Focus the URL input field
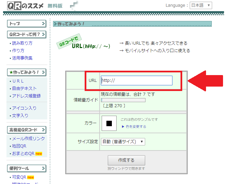 [x=137, y=80]
